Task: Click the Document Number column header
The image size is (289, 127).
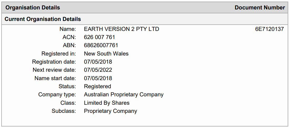Action: point(260,8)
